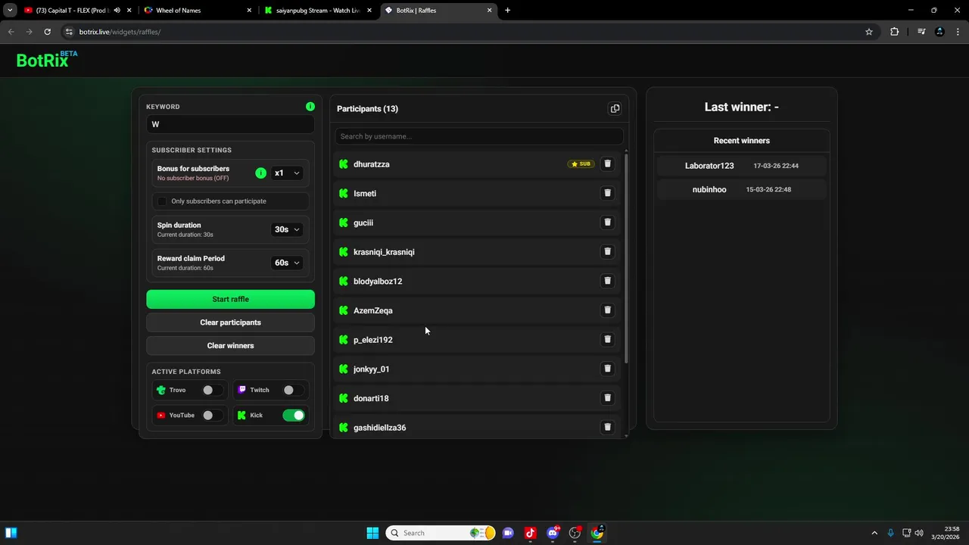Image resolution: width=969 pixels, height=545 pixels.
Task: Click Clear participants button
Action: (x=230, y=322)
